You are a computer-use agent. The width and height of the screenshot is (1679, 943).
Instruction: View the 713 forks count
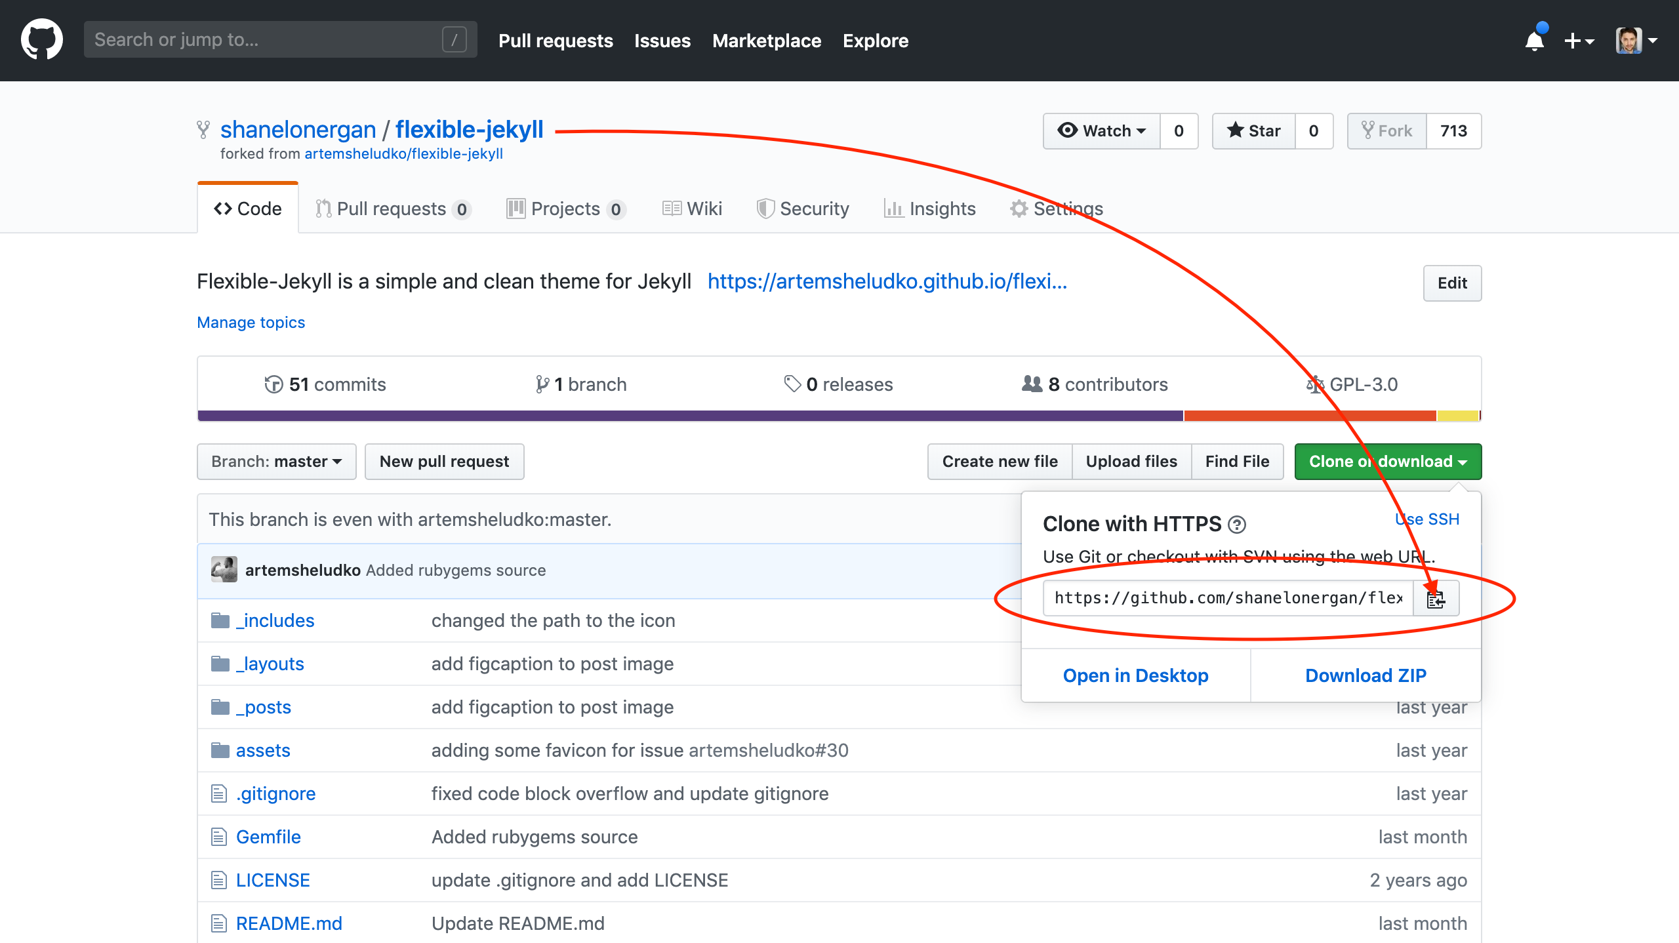1453,130
